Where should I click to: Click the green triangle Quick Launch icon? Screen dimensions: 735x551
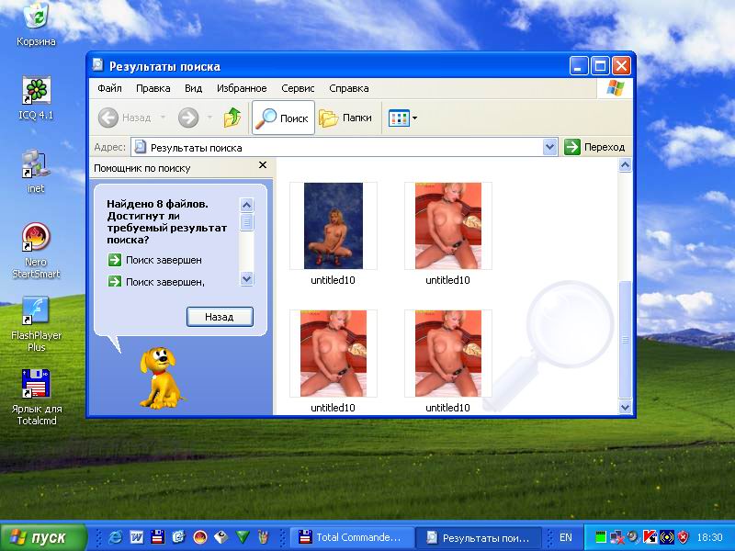tap(243, 537)
